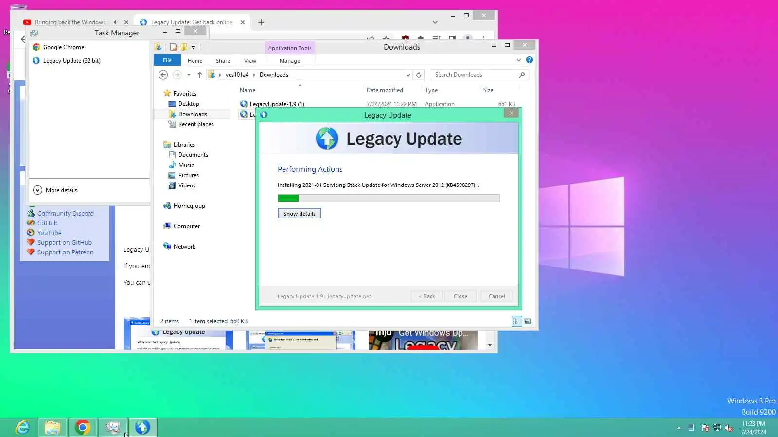Click the Cancel button in Legacy Update

[x=496, y=296]
